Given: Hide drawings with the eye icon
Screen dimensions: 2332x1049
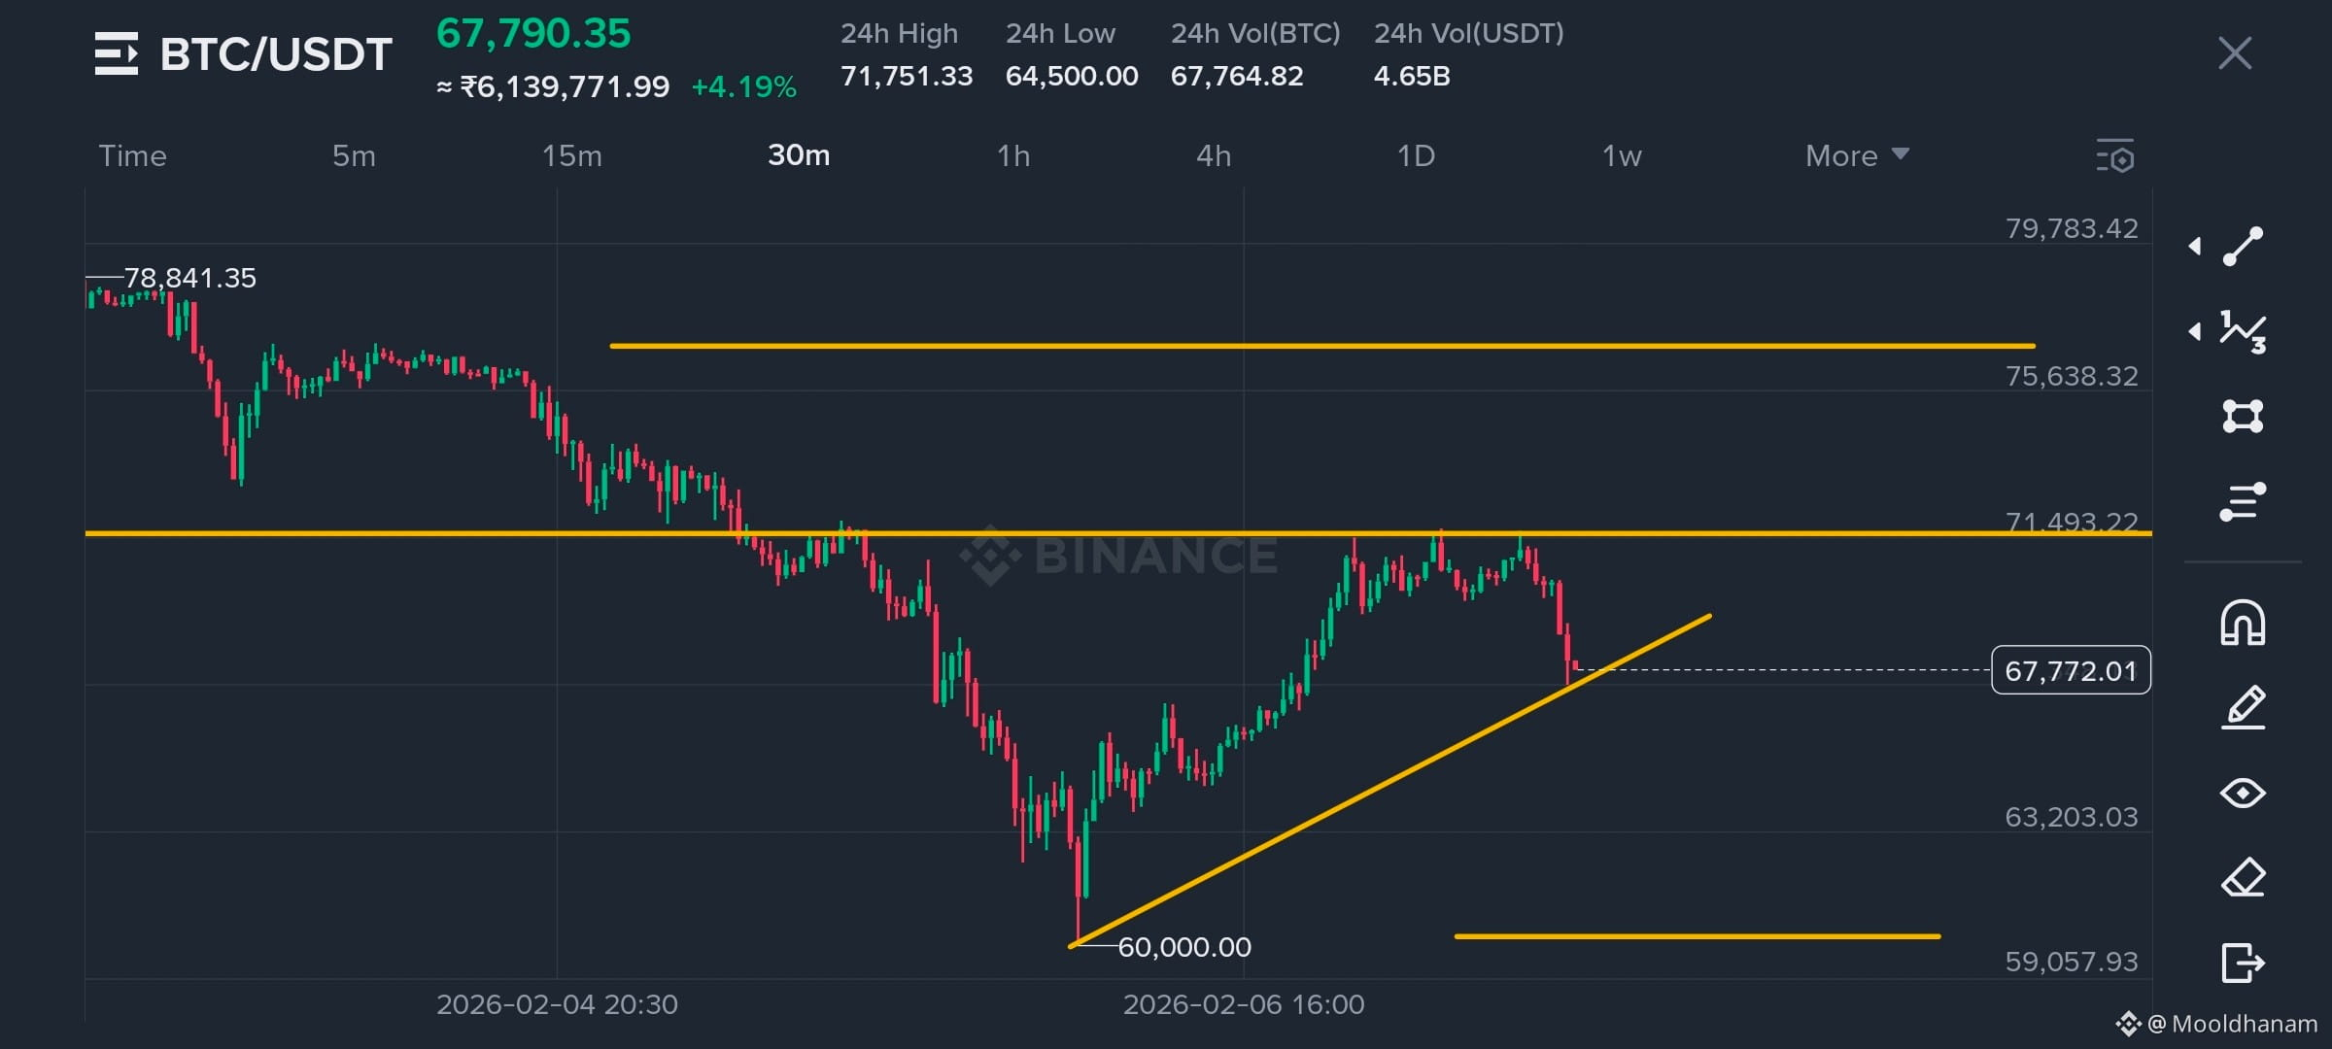Looking at the screenshot, I should click(x=2243, y=794).
